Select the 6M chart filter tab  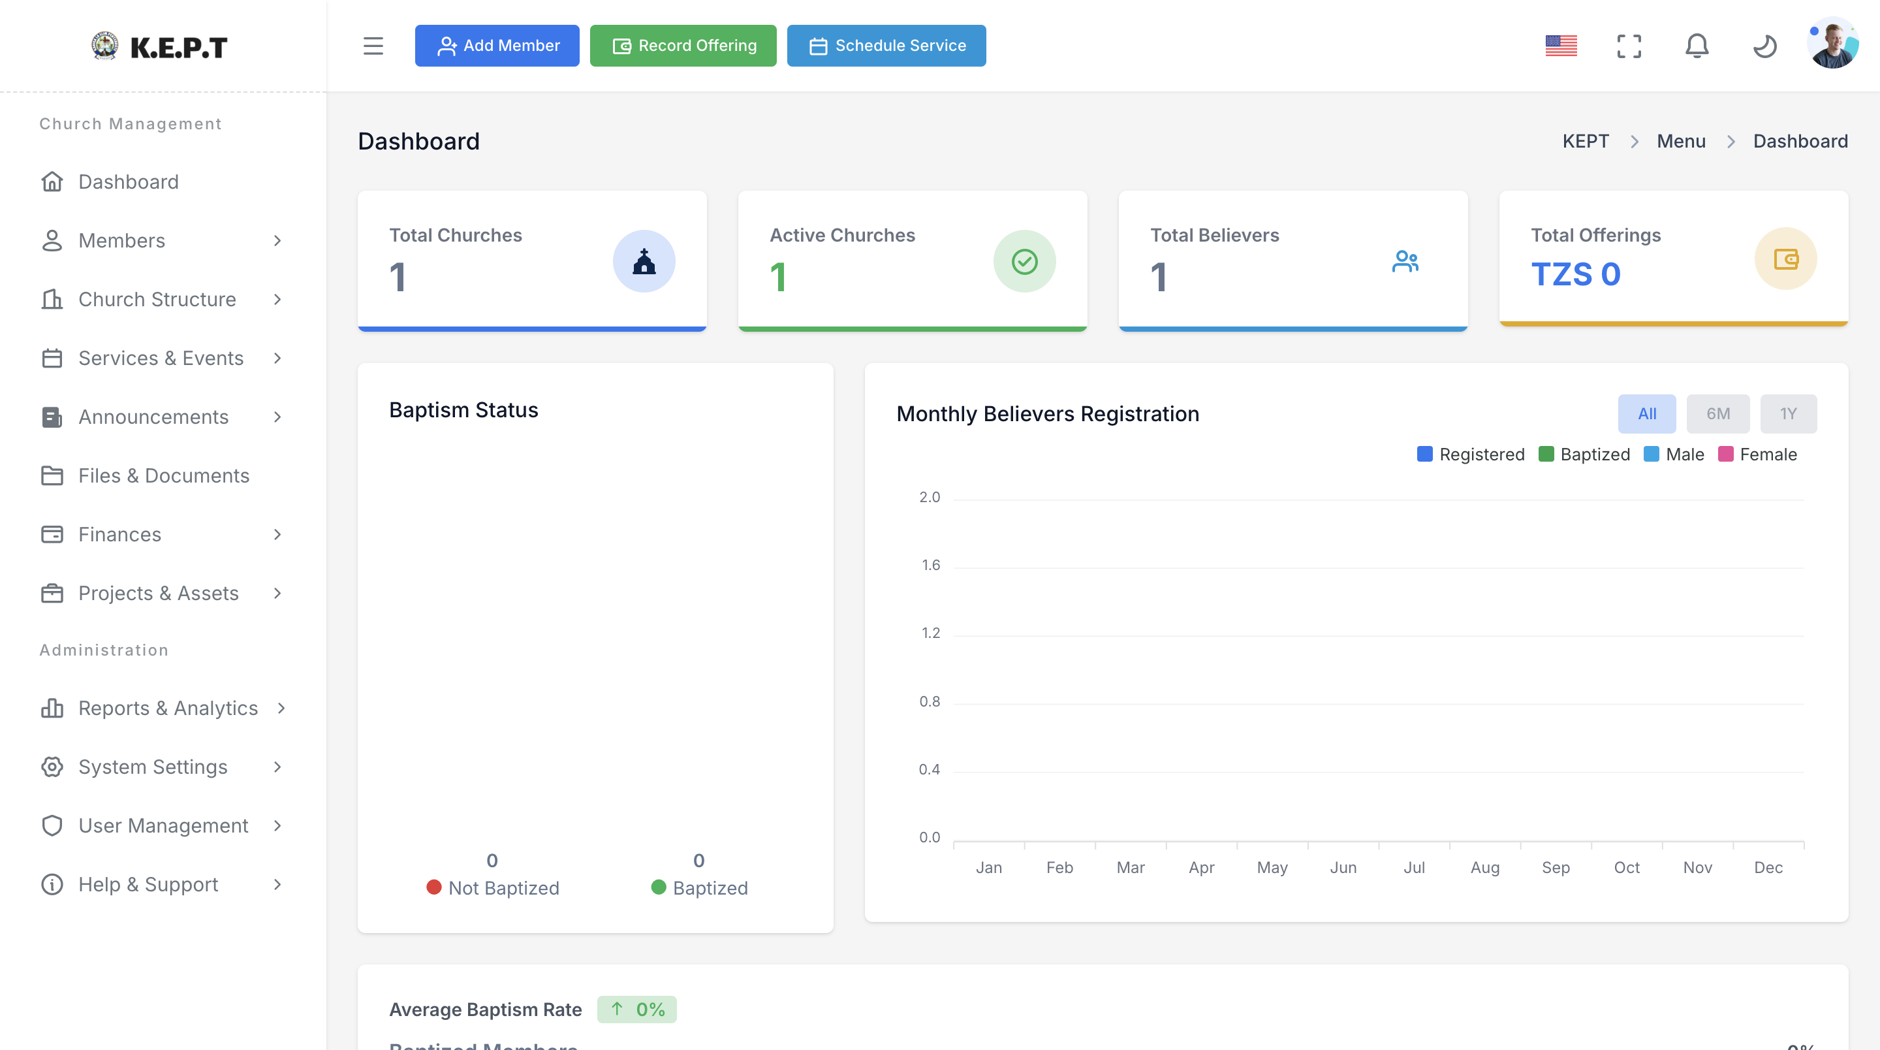pyautogui.click(x=1718, y=413)
